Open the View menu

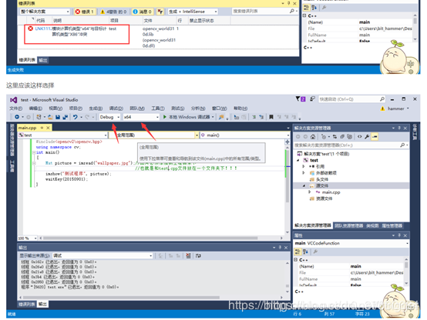pyautogui.click(x=55, y=108)
